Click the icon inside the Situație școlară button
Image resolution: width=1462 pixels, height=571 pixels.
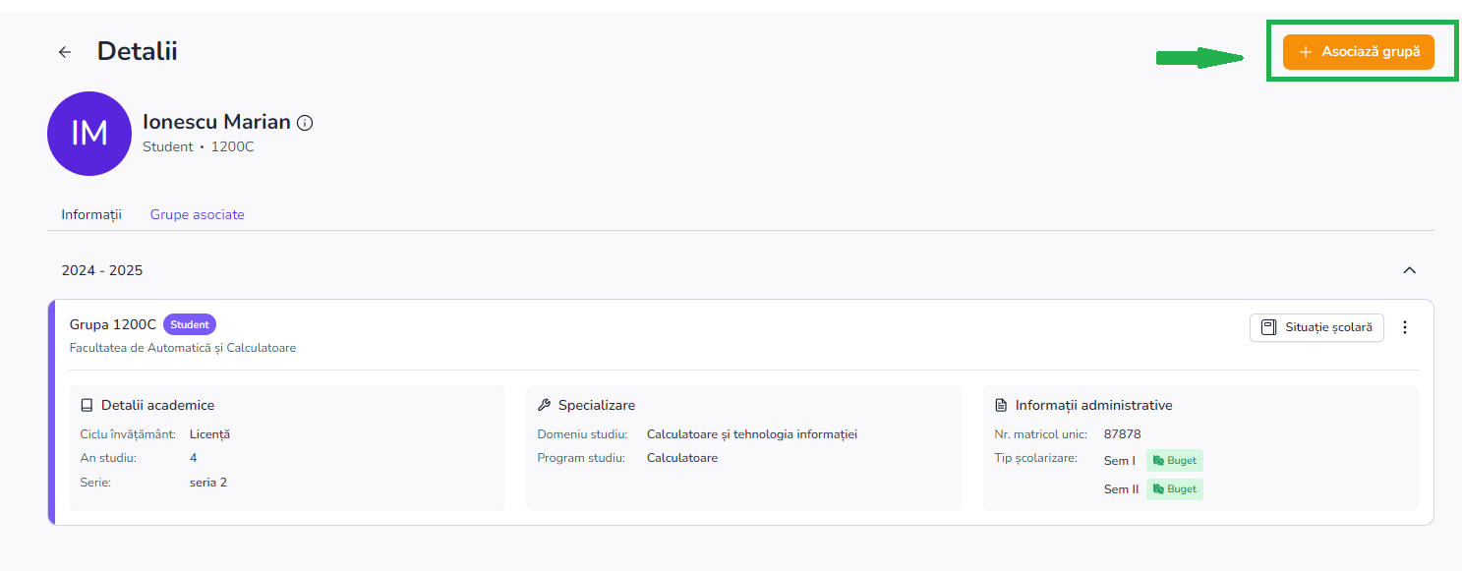point(1269,327)
